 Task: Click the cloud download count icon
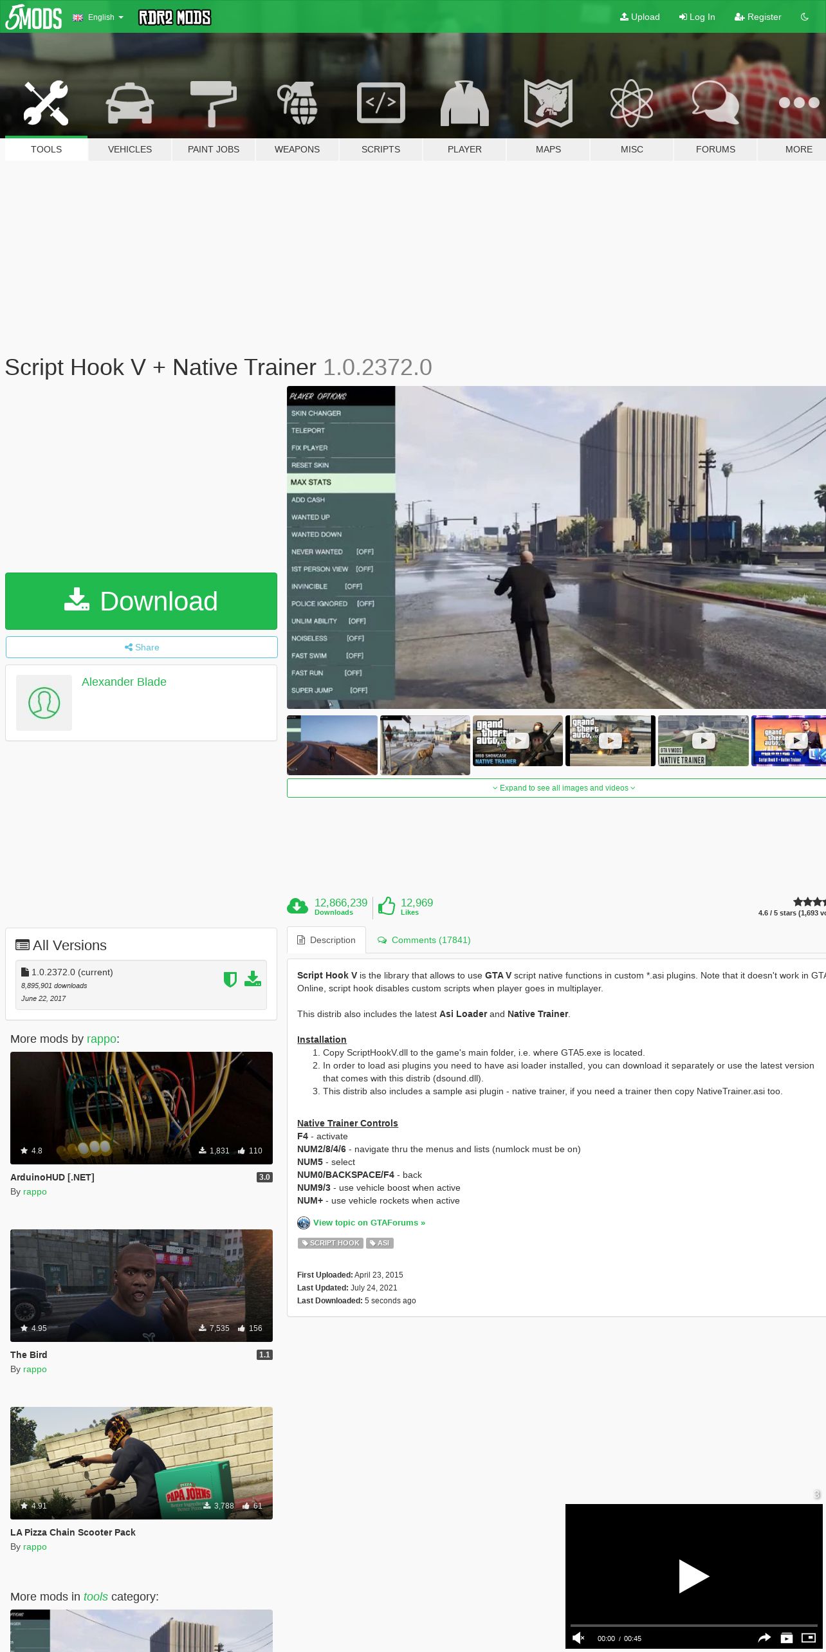click(x=297, y=906)
